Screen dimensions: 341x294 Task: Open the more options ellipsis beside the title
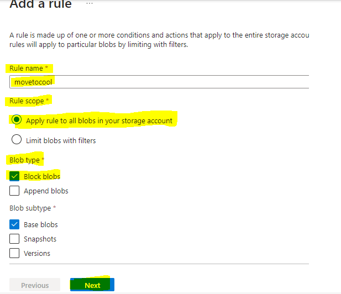[90, 4]
